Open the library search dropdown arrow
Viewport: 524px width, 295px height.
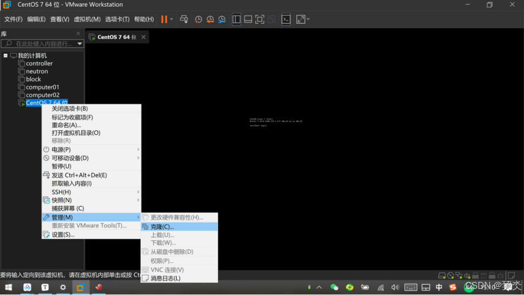79,44
